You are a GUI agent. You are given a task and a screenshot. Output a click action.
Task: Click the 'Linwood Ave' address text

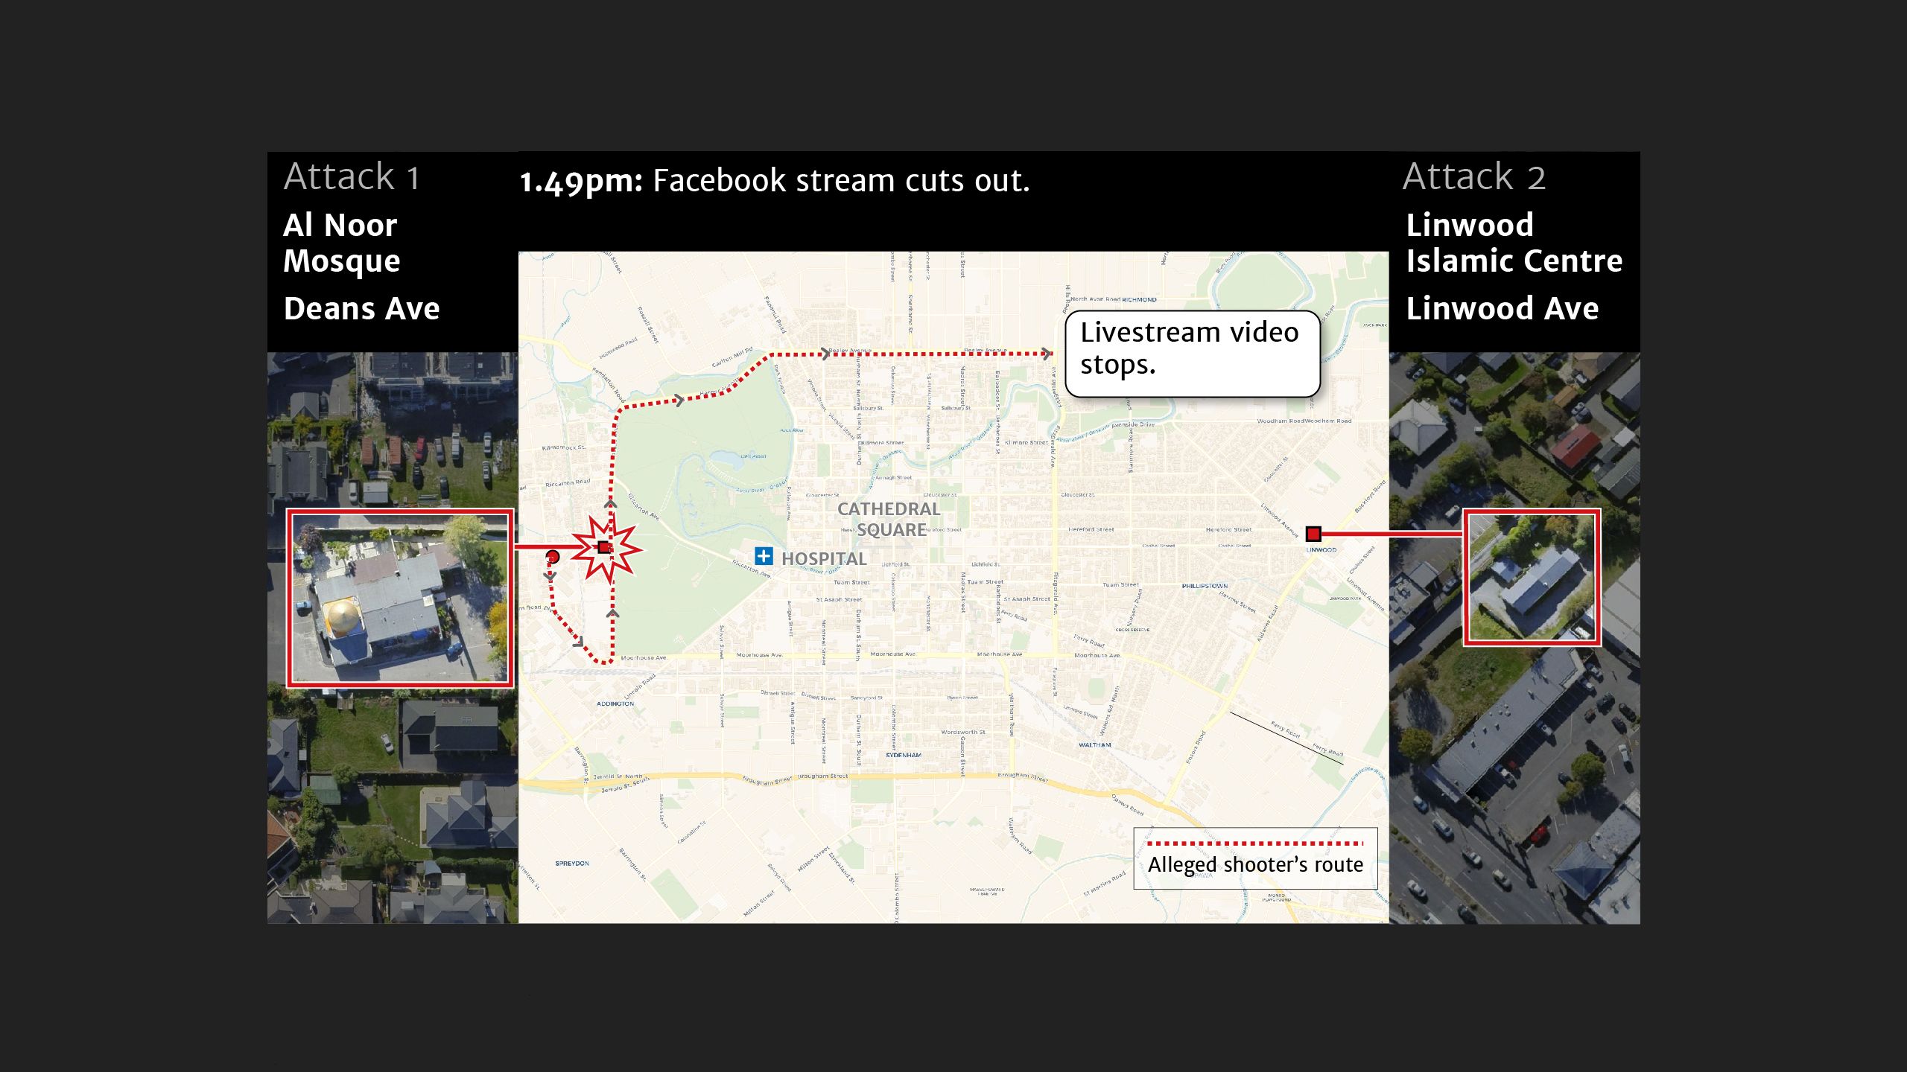(1502, 308)
